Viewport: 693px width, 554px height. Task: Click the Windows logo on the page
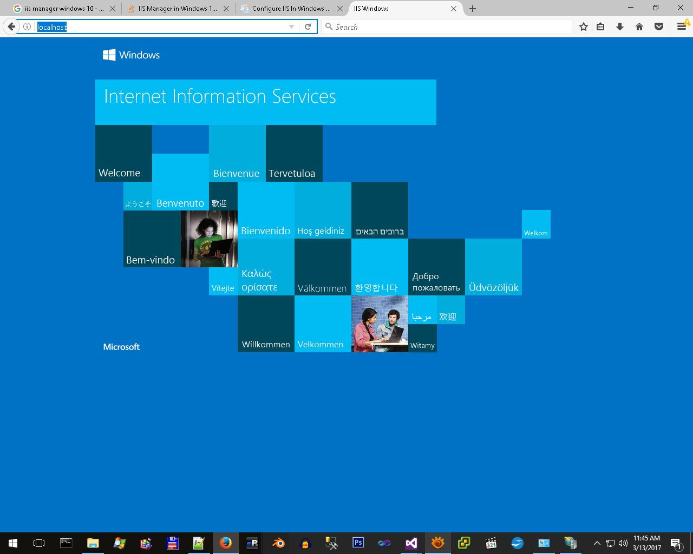point(132,55)
